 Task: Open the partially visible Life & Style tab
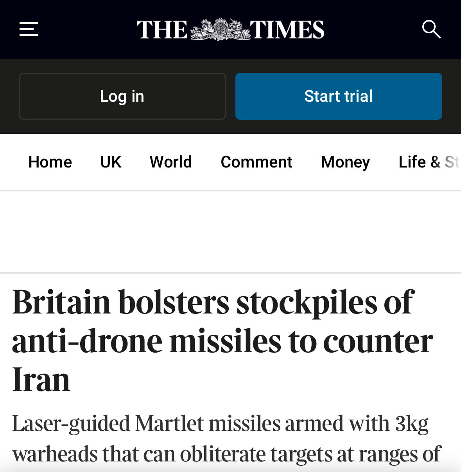pos(429,162)
